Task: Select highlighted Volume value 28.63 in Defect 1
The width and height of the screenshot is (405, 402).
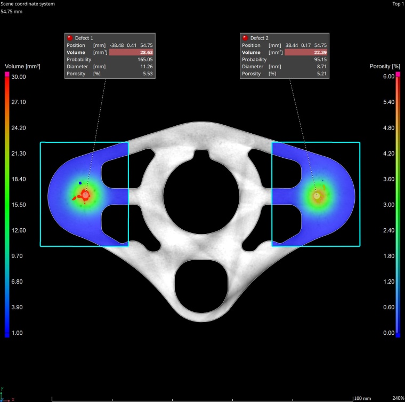Action: point(131,53)
